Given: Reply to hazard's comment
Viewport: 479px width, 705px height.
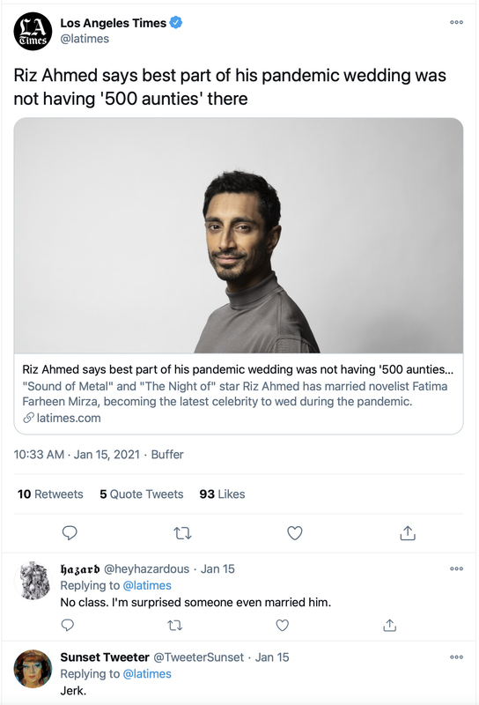Looking at the screenshot, I should [x=68, y=625].
